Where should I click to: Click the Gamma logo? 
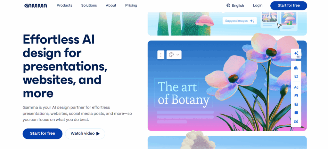click(36, 5)
